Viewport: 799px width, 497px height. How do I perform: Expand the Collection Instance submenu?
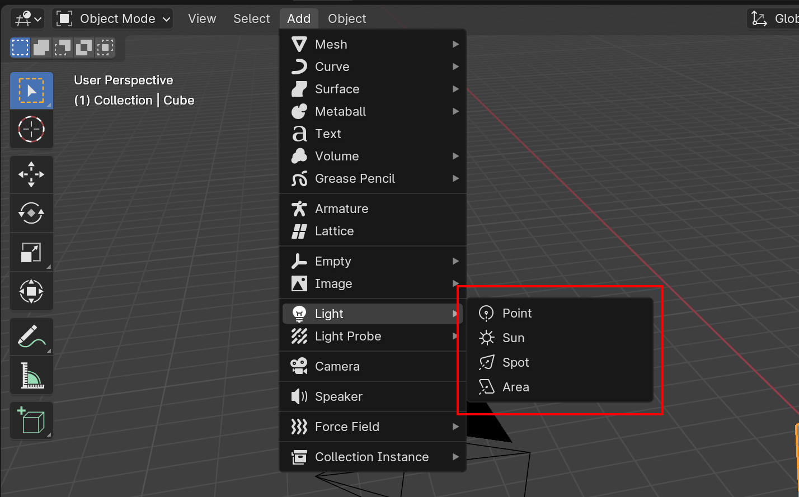pyautogui.click(x=374, y=457)
